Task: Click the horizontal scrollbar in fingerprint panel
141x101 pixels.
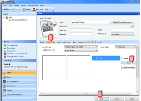Action: point(86,94)
